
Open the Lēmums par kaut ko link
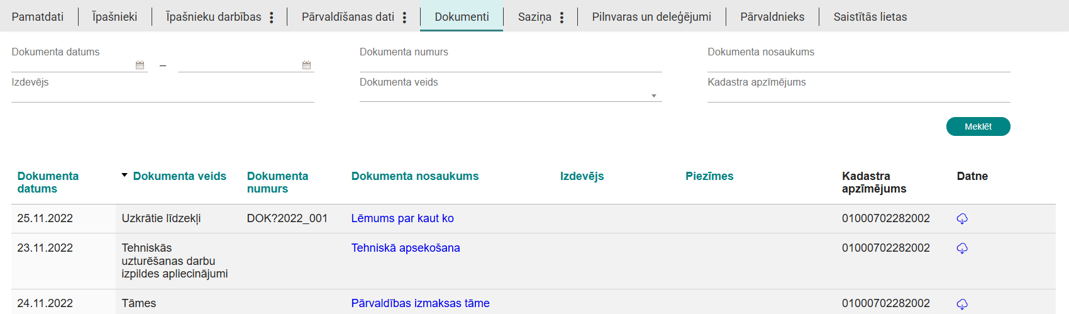coord(402,218)
